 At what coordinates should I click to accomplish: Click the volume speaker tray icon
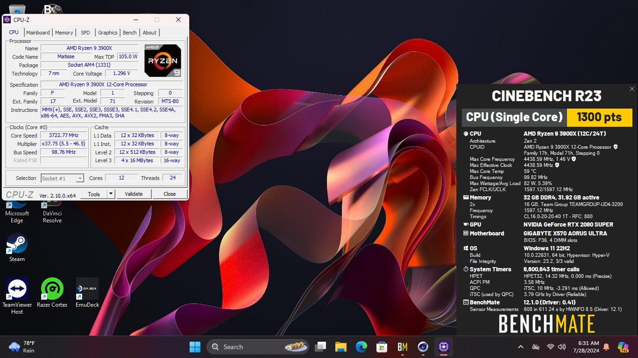(562, 347)
